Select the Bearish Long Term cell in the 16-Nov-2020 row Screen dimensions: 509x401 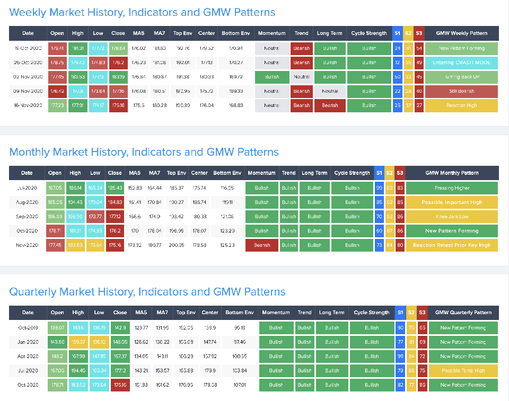tap(330, 105)
